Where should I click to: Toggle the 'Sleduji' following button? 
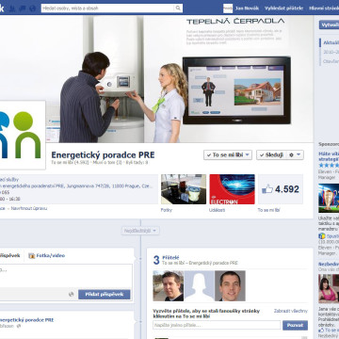tap(271, 154)
